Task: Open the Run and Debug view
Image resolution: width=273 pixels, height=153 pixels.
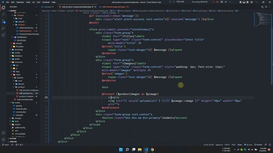Action: click(x=3, y=28)
